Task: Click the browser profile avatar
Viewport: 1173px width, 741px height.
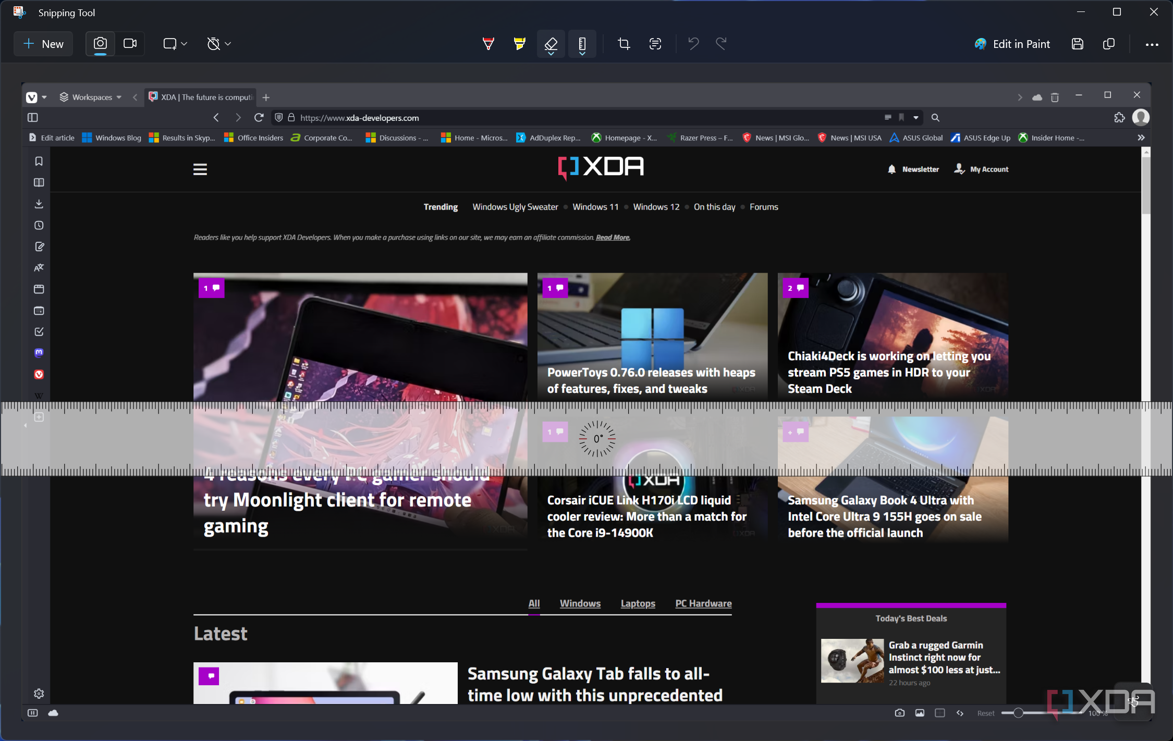Action: (1141, 118)
